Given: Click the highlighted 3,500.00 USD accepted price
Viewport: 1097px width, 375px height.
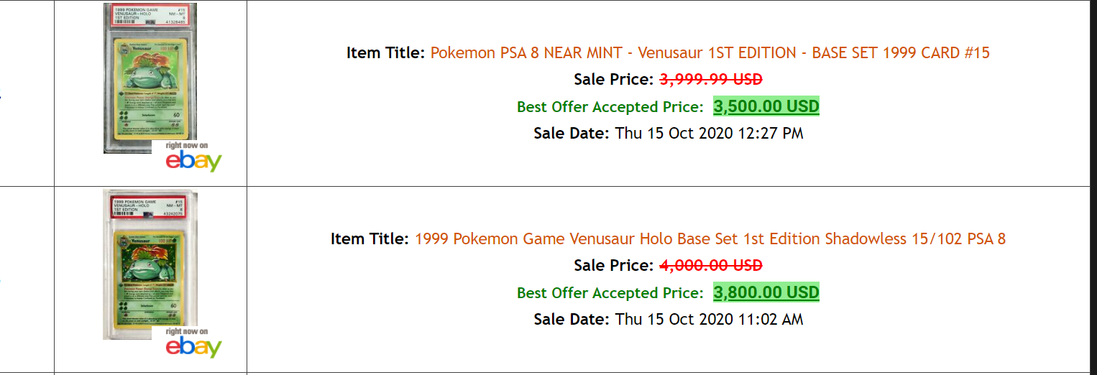Looking at the screenshot, I should coord(766,106).
